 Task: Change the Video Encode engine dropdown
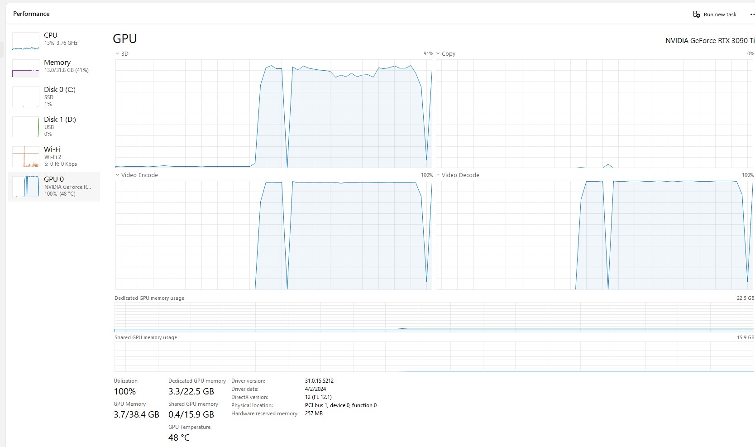coord(118,175)
